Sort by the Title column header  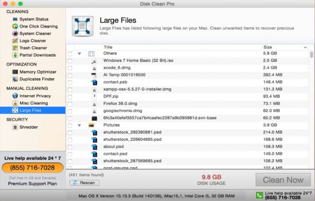(x=108, y=47)
